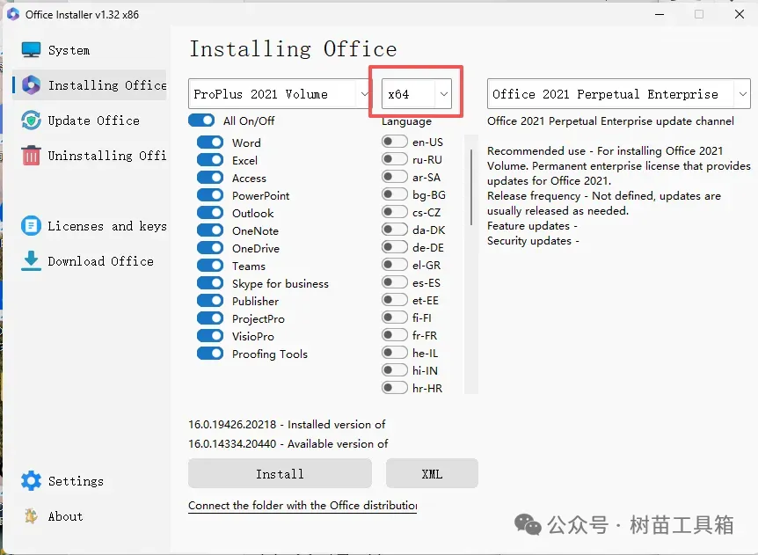The height and width of the screenshot is (555, 758).
Task: Turn on cs-CZ language
Action: pyautogui.click(x=394, y=212)
